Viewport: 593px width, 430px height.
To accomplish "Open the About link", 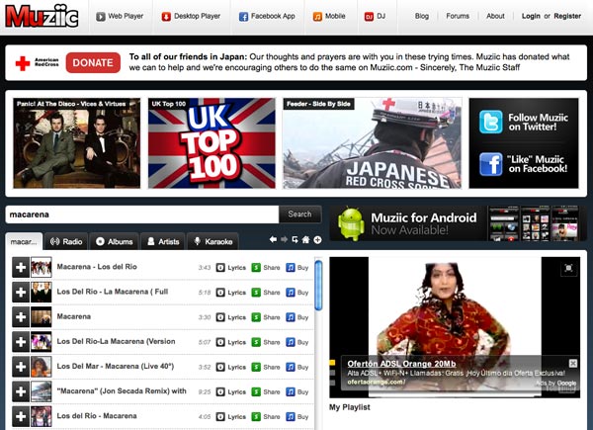I will 495,16.
